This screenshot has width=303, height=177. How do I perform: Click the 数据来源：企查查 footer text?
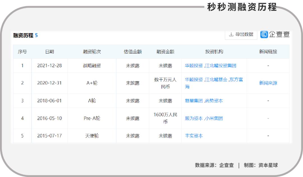(214, 165)
